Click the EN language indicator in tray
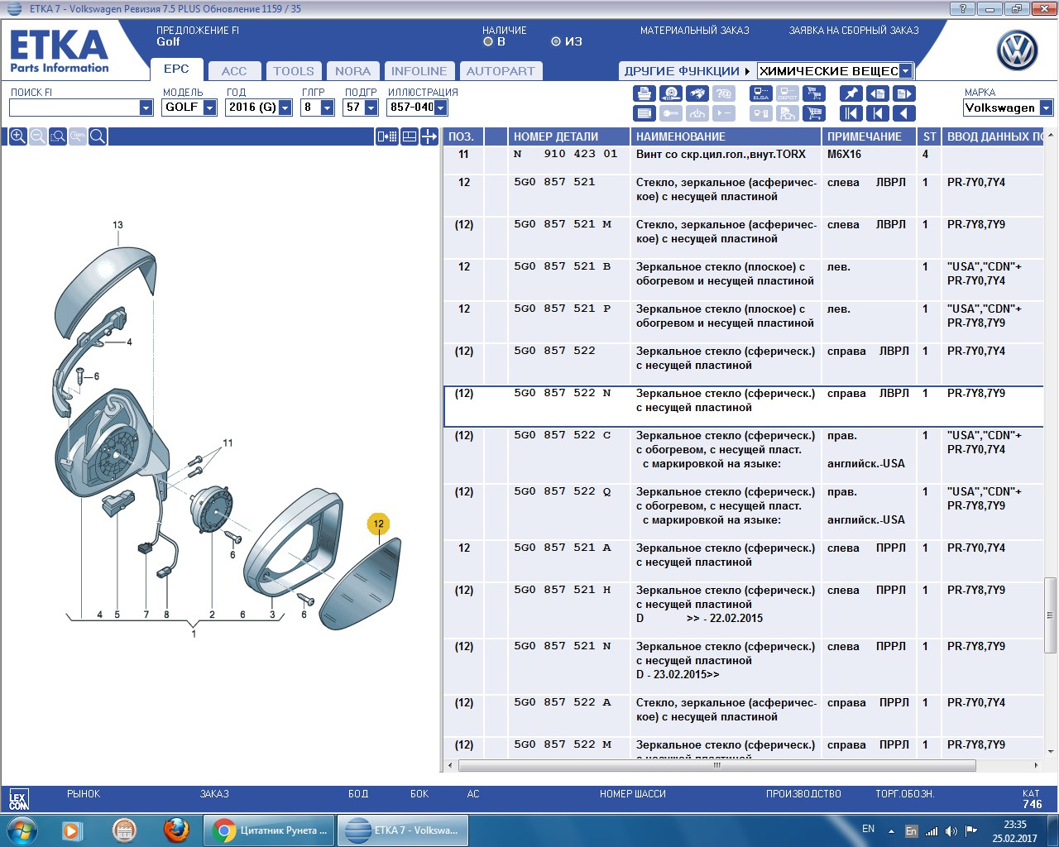 point(868,828)
